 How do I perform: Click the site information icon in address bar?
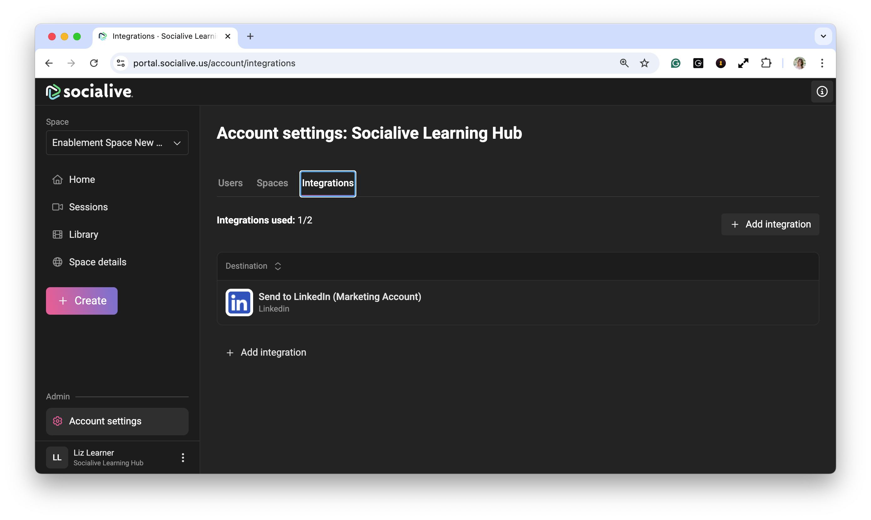(121, 63)
